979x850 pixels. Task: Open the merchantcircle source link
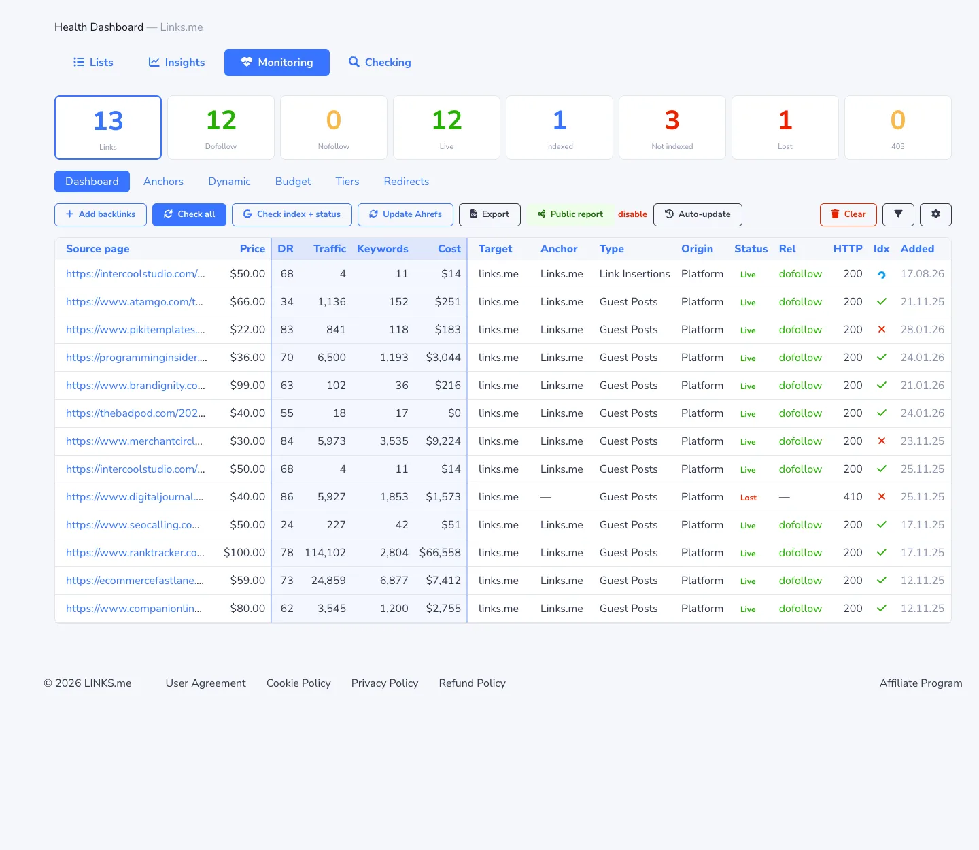tap(134, 441)
